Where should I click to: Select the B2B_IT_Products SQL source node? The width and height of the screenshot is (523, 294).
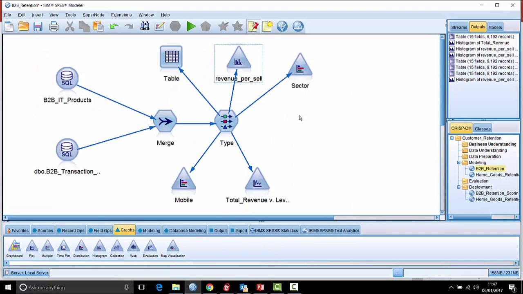tap(67, 78)
